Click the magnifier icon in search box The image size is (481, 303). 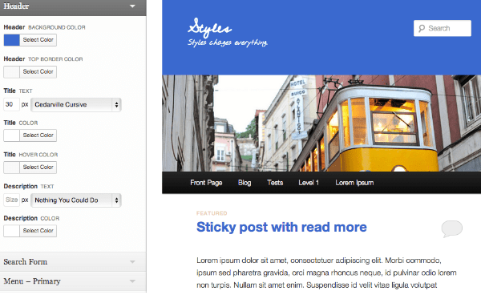(x=422, y=29)
